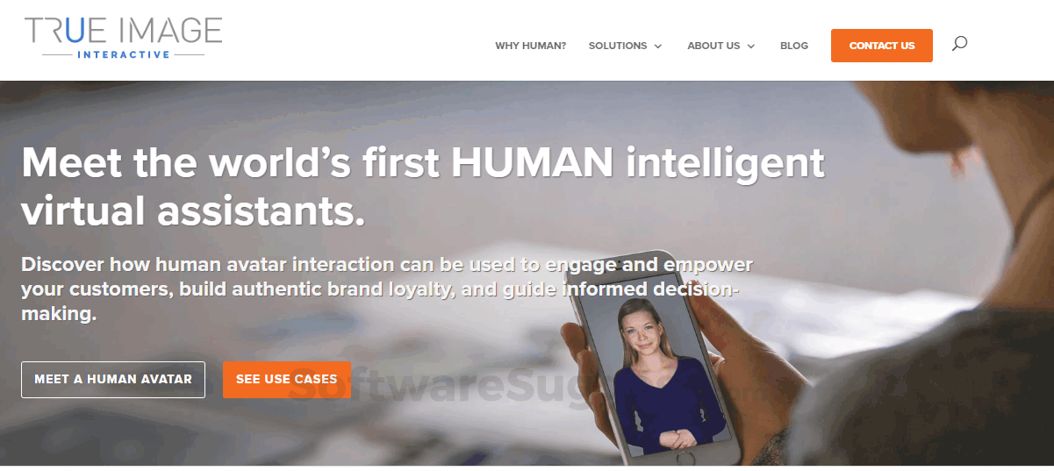Open the Why Human? page
This screenshot has width=1054, height=471.
pyautogui.click(x=530, y=46)
